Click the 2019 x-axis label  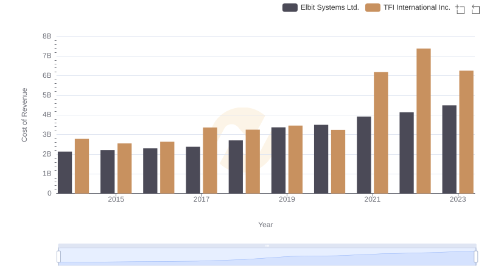pos(287,199)
